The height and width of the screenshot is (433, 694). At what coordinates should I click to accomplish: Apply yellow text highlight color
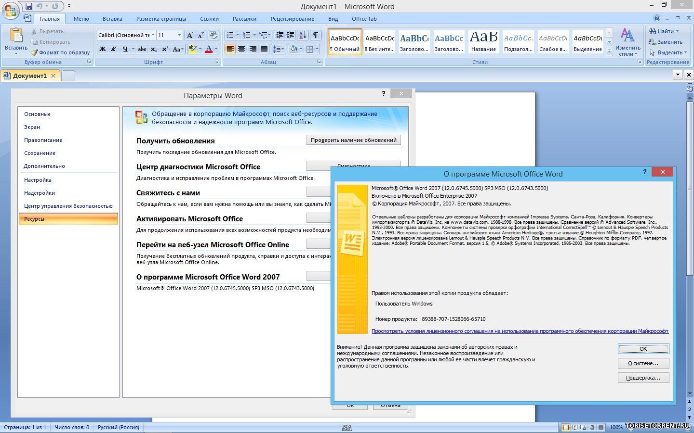click(193, 49)
